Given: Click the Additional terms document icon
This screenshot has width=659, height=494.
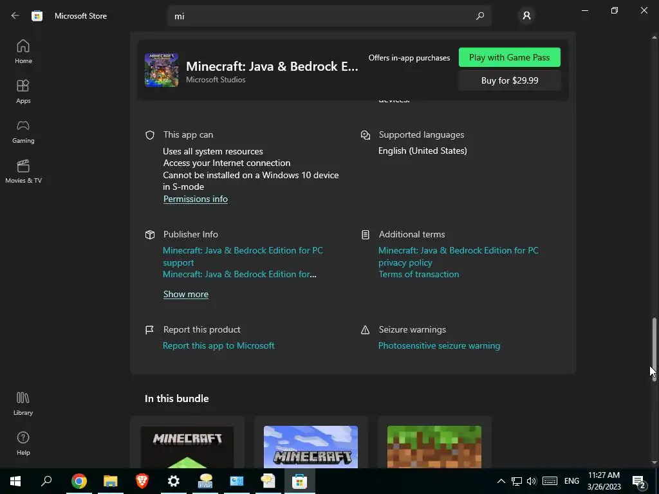Looking at the screenshot, I should pos(366,234).
